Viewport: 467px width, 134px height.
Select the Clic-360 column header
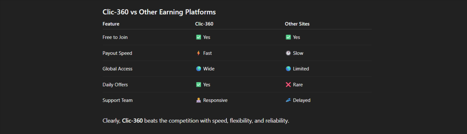click(204, 24)
